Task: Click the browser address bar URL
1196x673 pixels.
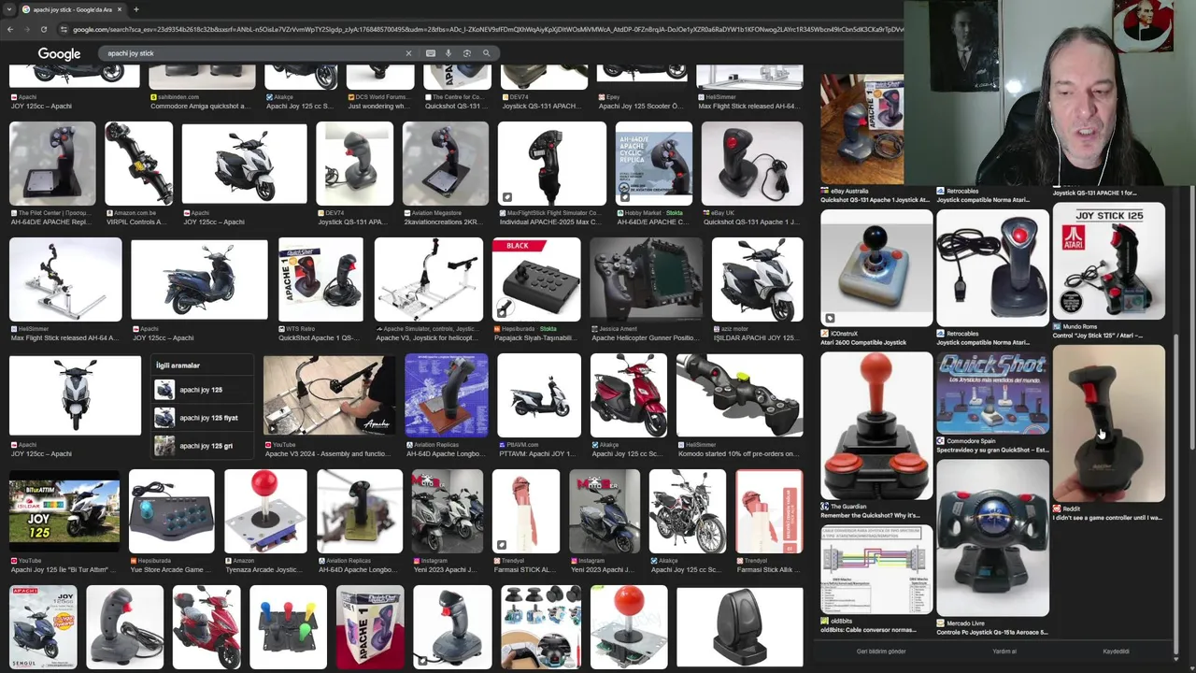Action: coord(486,29)
